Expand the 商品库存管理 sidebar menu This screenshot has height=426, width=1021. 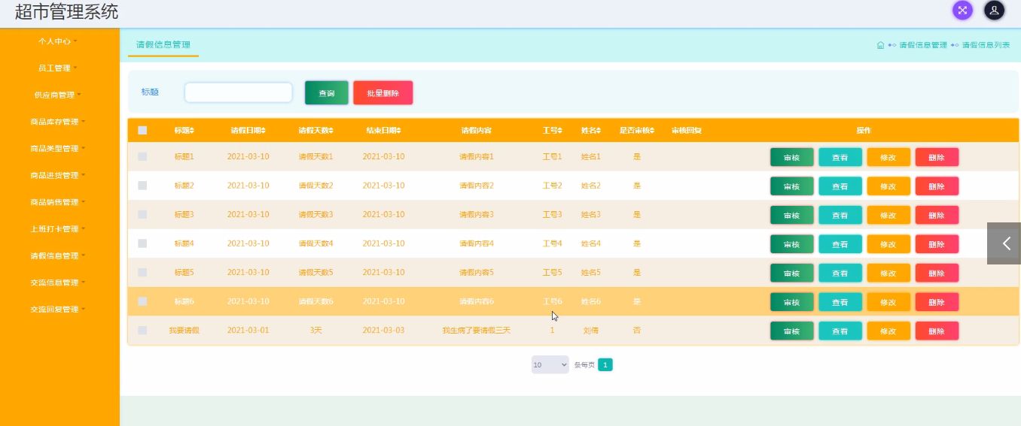[59, 122]
